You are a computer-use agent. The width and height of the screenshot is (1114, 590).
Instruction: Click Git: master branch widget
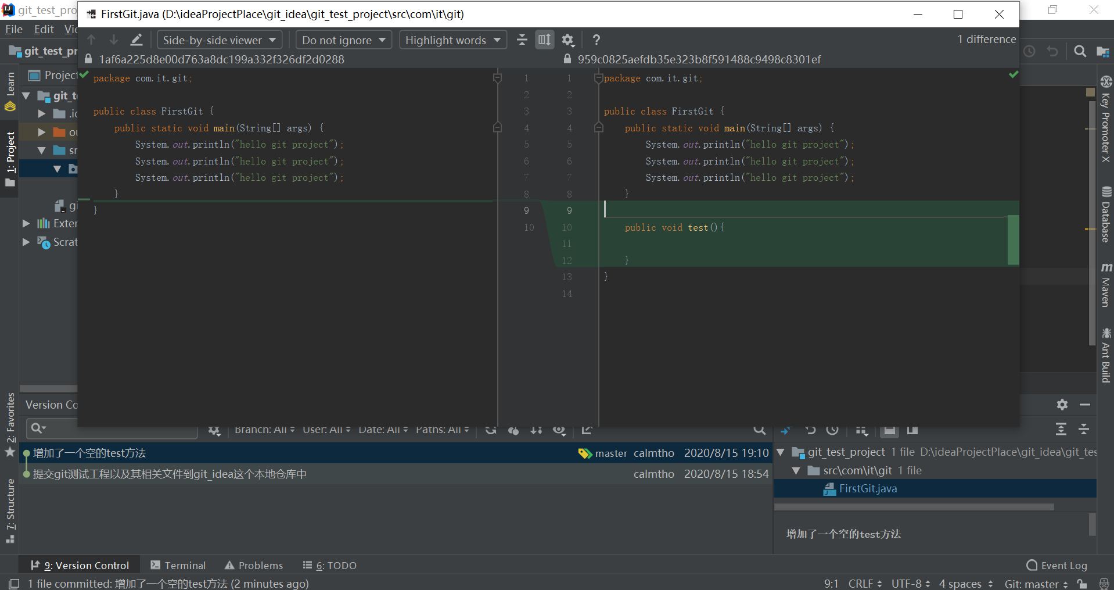coord(1036,584)
